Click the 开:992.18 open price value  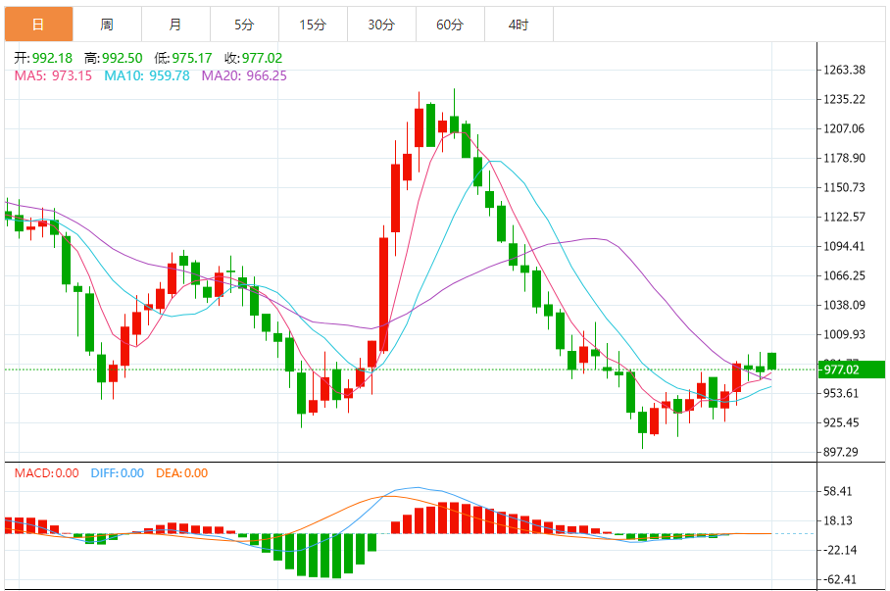(x=43, y=58)
